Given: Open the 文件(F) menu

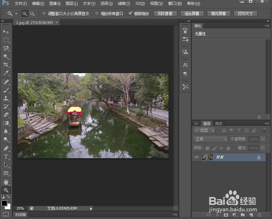Looking at the screenshot, I should (x=21, y=3).
